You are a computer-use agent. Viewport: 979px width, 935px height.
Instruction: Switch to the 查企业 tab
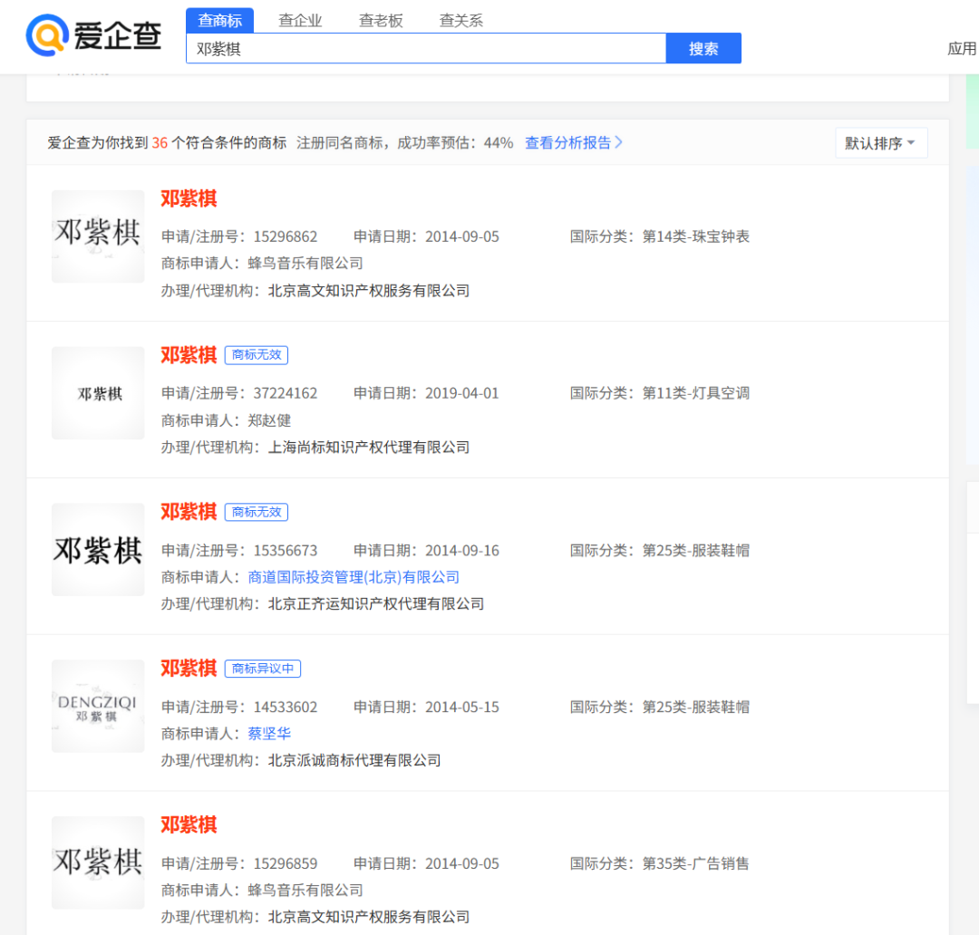(x=300, y=21)
